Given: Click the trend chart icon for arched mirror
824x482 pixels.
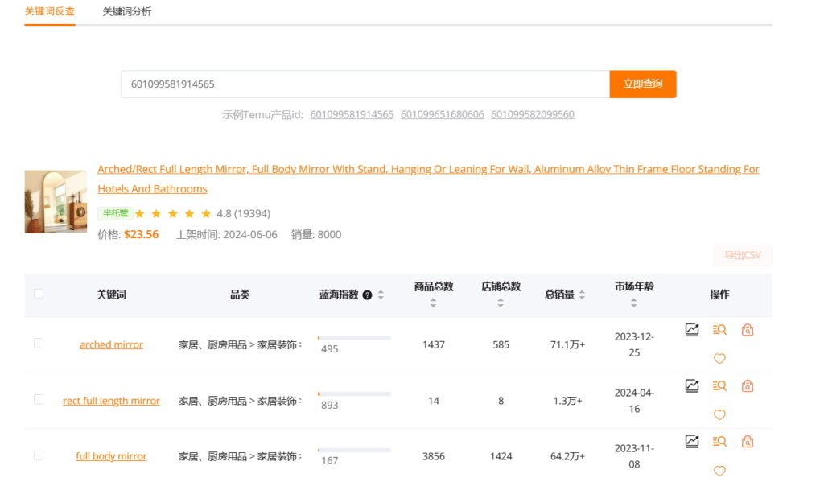Looking at the screenshot, I should pos(692,329).
